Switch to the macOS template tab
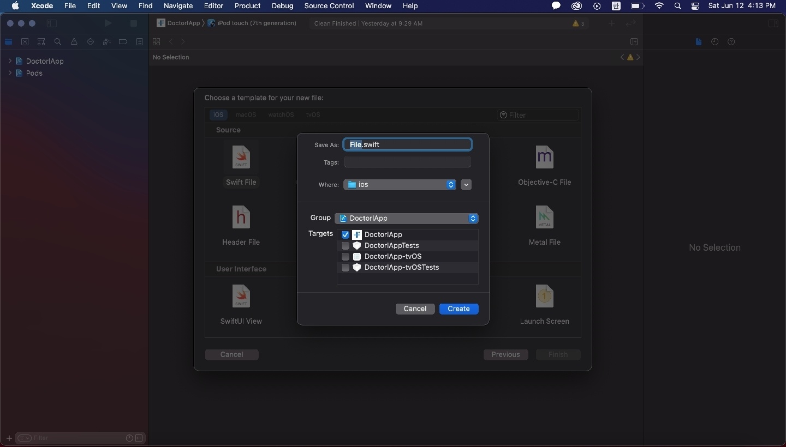This screenshot has height=447, width=786. (x=246, y=114)
